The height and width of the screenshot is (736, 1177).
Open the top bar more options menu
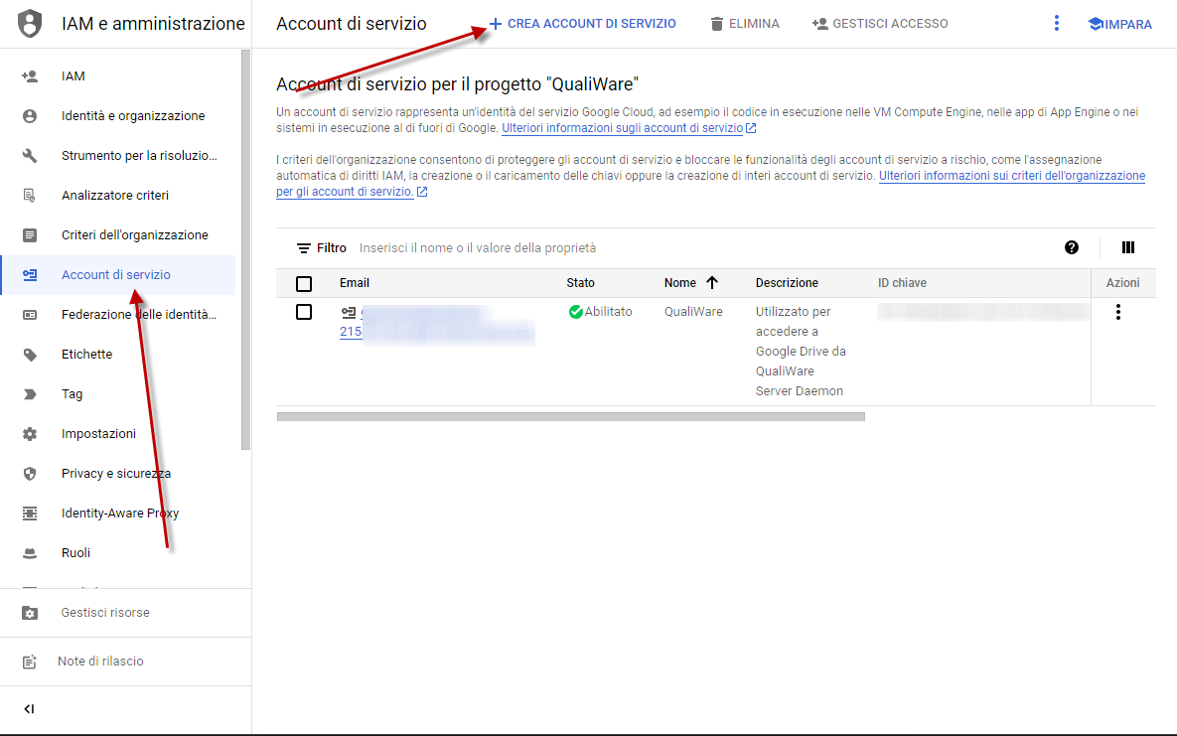[1057, 23]
